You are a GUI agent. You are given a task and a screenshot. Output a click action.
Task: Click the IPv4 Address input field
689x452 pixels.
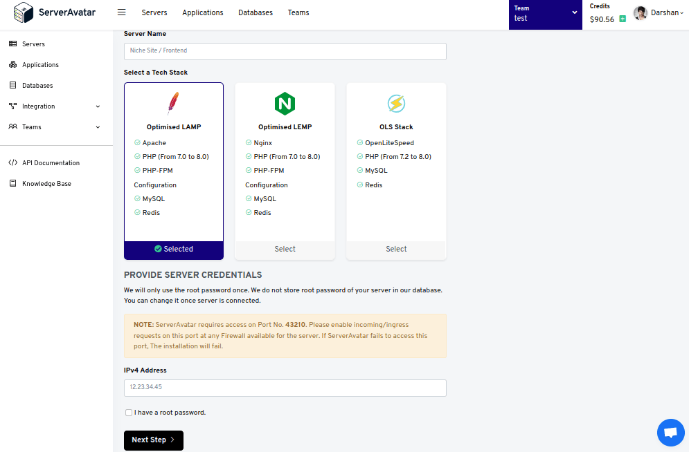[x=285, y=388]
